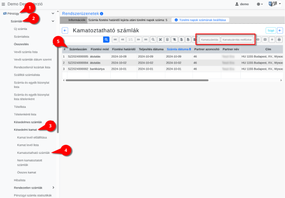
Task: Open the VIR logo dropdown
Action: pos(275,4)
